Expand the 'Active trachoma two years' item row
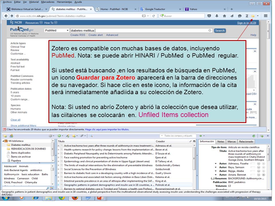This screenshot has height=206, width=275. click(x=58, y=146)
